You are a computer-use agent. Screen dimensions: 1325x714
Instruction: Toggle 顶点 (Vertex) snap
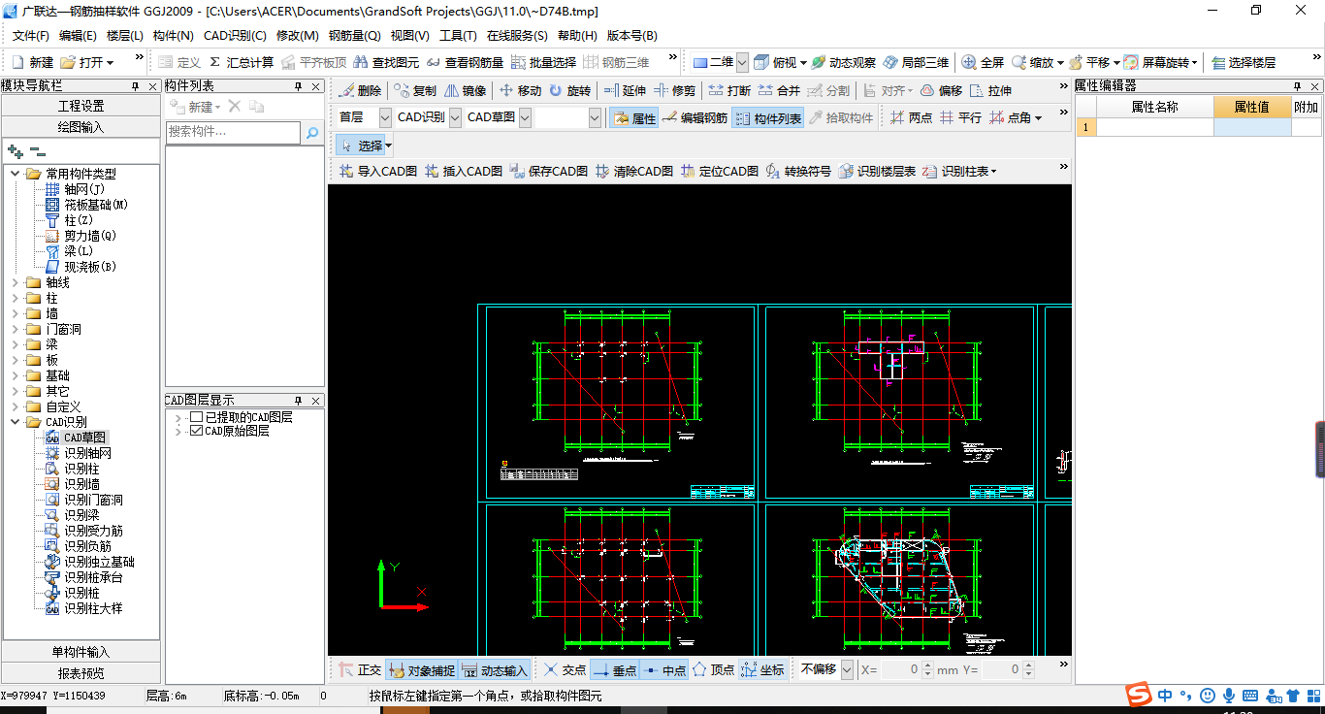tap(713, 669)
